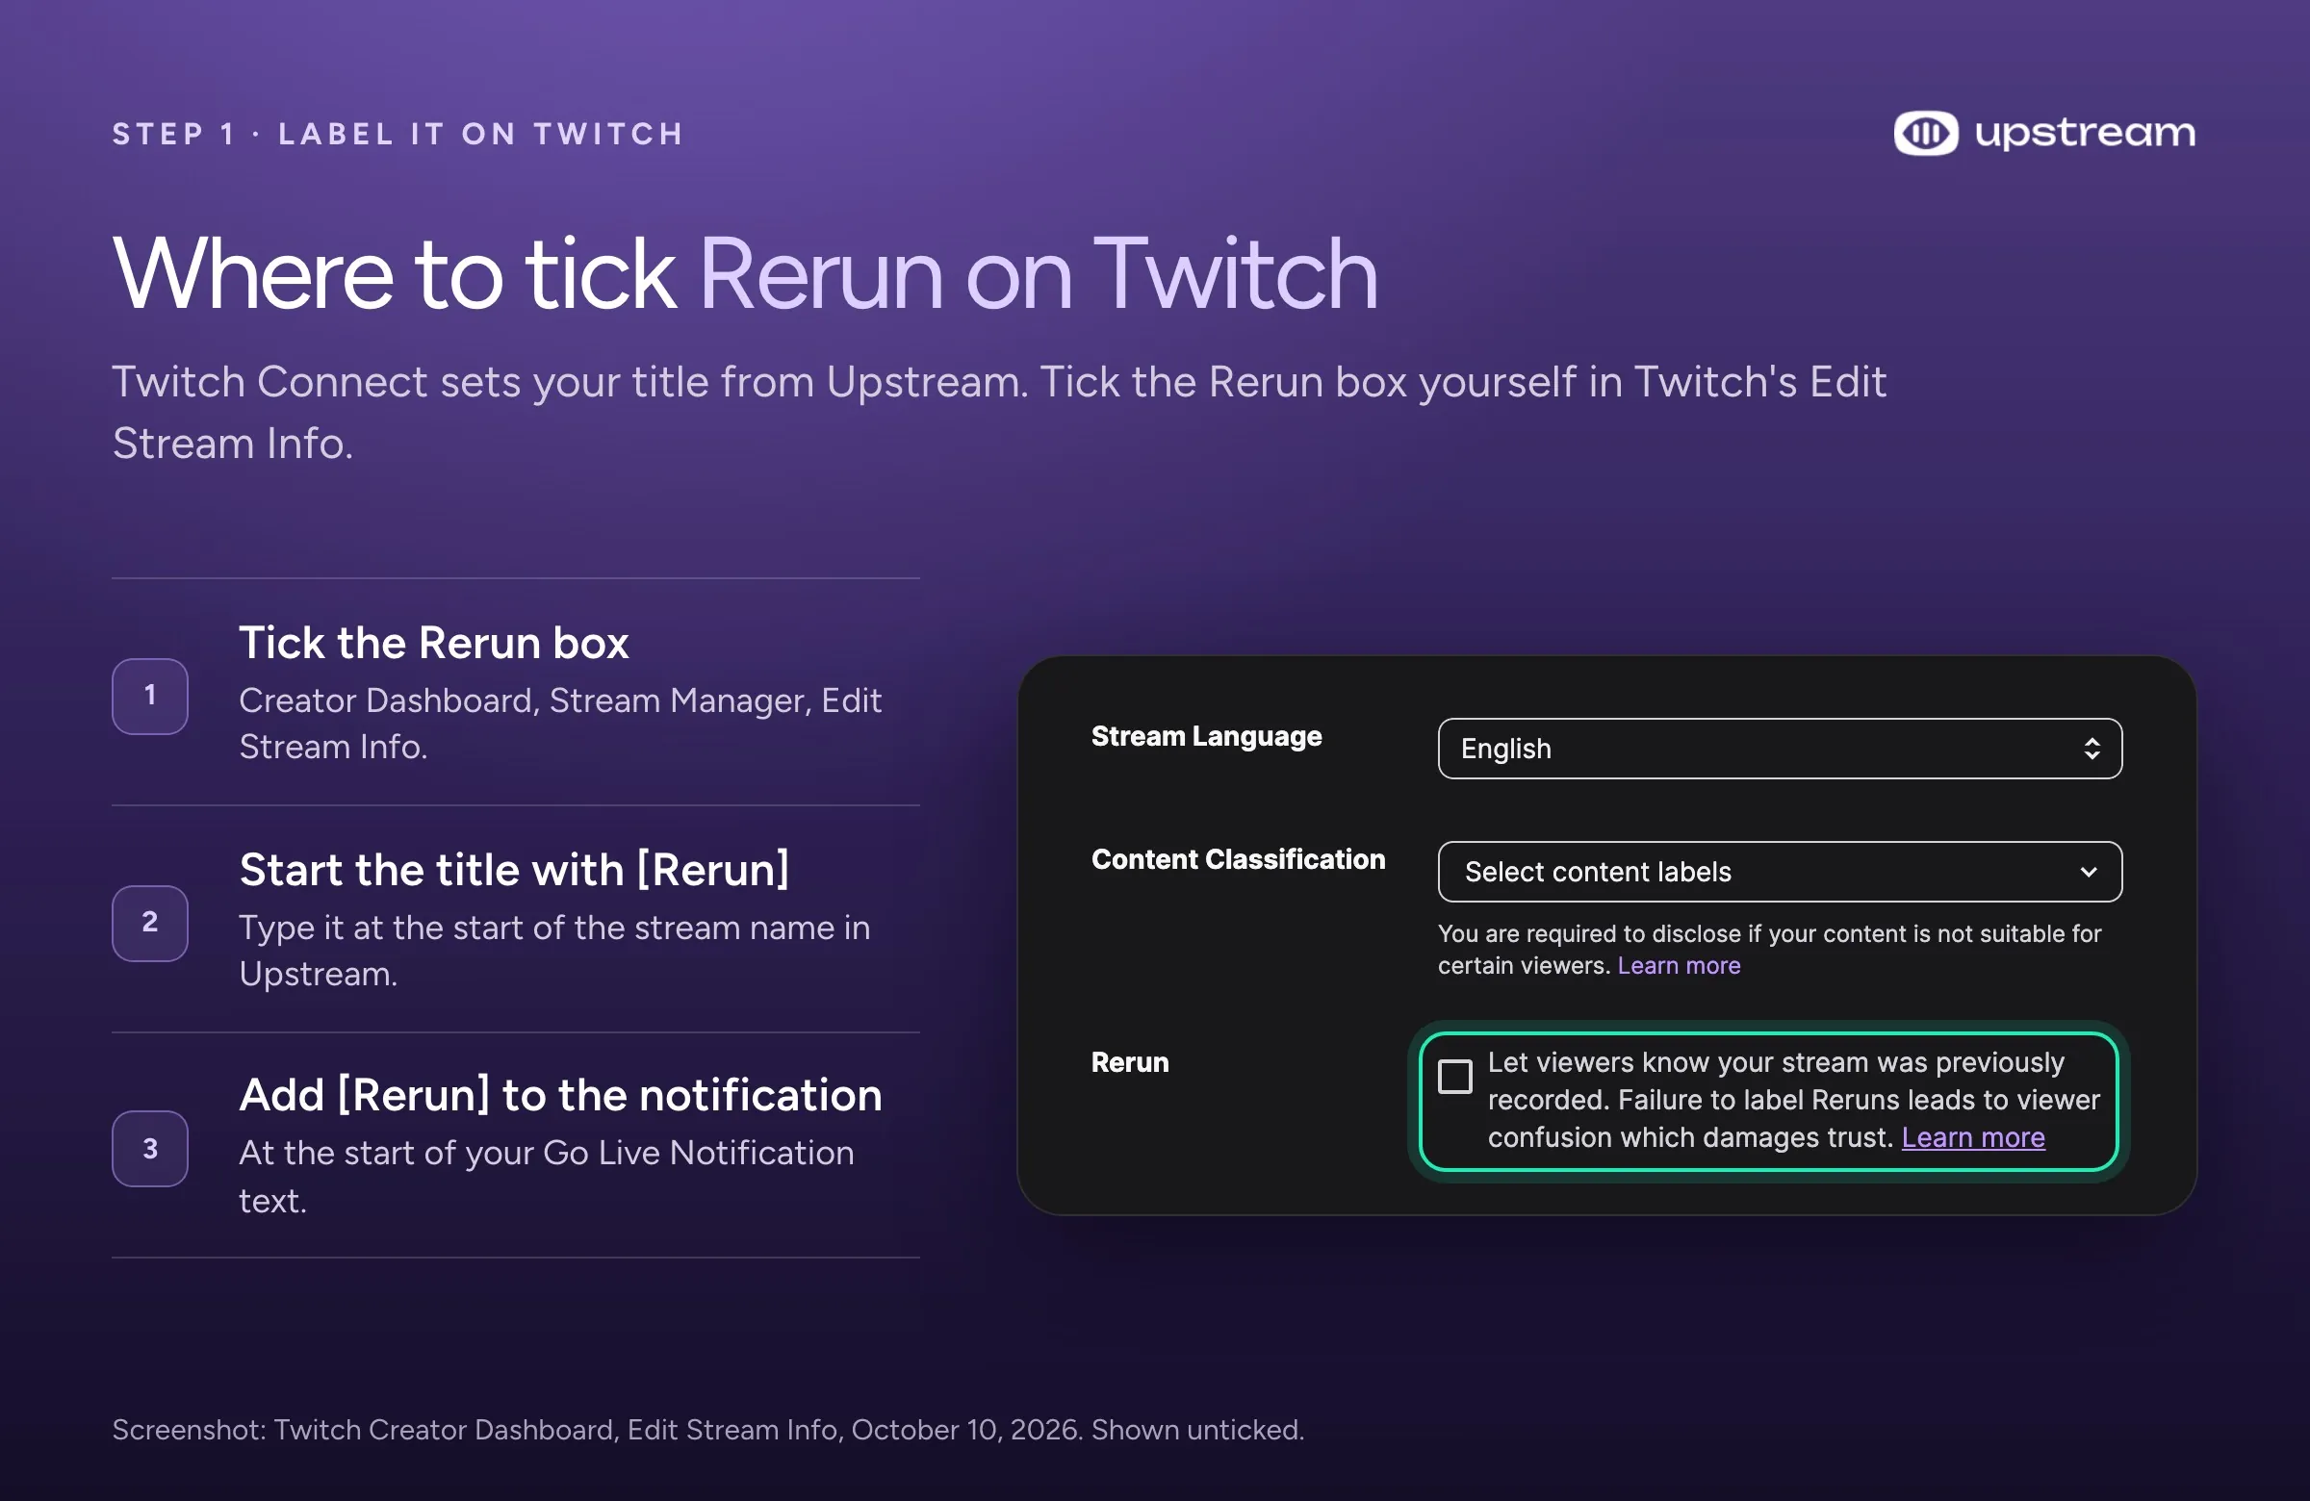Click the 'Tick the Rerun box' heading

point(434,643)
